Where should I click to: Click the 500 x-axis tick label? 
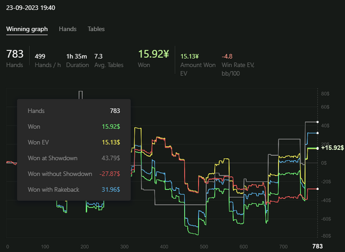point(204,247)
